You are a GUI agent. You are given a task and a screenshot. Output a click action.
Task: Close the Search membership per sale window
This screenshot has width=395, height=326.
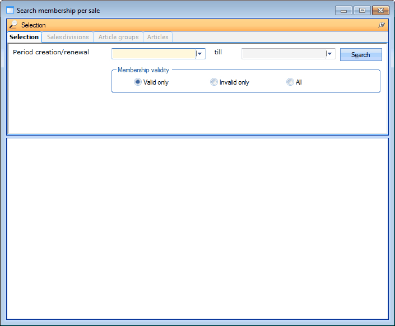click(x=380, y=10)
